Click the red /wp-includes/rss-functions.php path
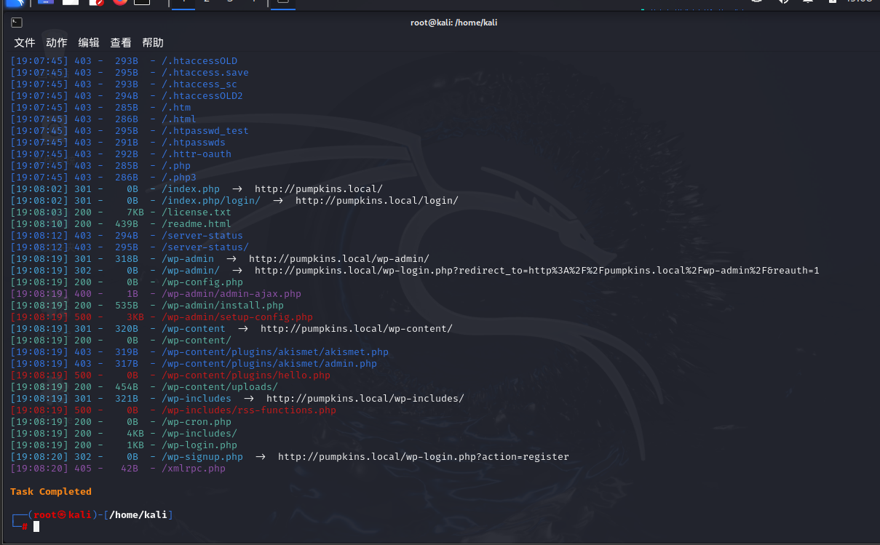Viewport: 880px width, 545px height. tap(249, 410)
